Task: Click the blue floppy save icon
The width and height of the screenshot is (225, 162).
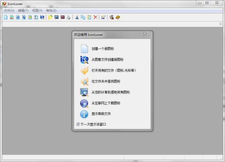Action: [x=57, y=17]
